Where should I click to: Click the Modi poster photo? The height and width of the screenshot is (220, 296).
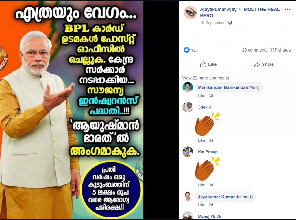72,110
